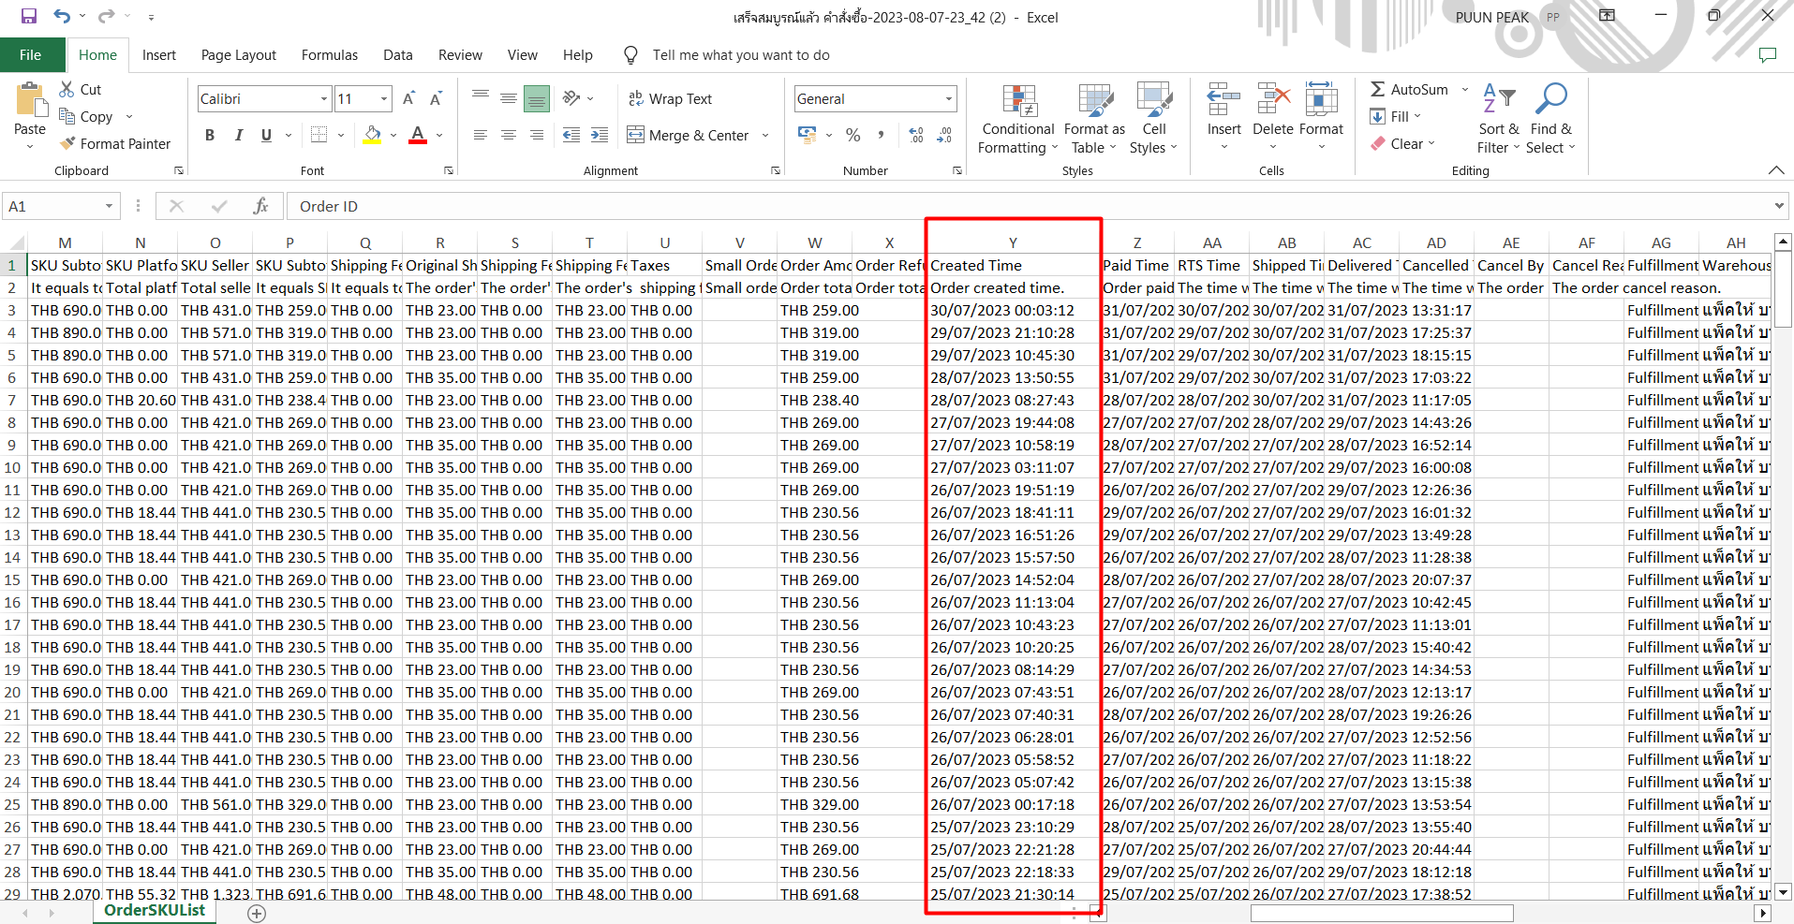This screenshot has height=924, width=1794.
Task: Expand the formula bar
Action: point(1778,206)
